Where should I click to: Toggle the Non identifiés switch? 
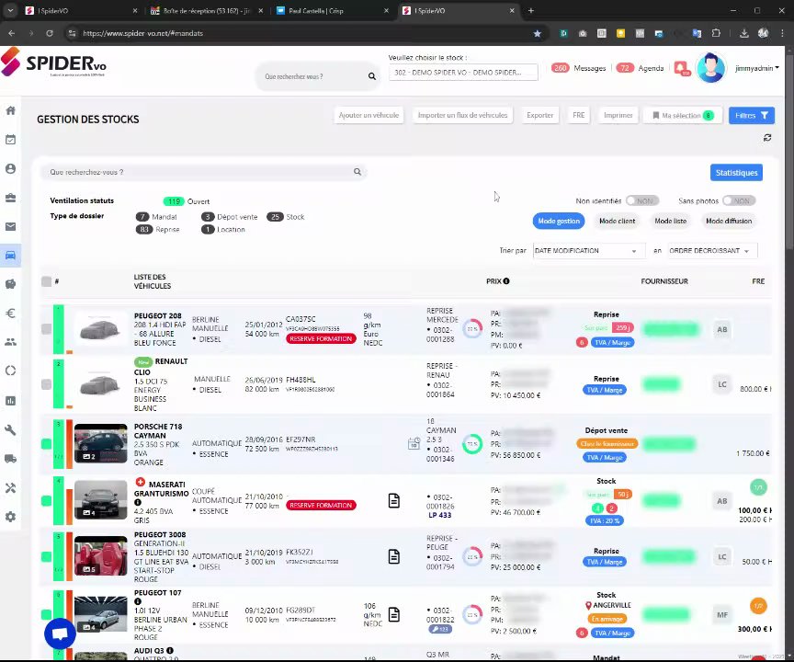(642, 201)
